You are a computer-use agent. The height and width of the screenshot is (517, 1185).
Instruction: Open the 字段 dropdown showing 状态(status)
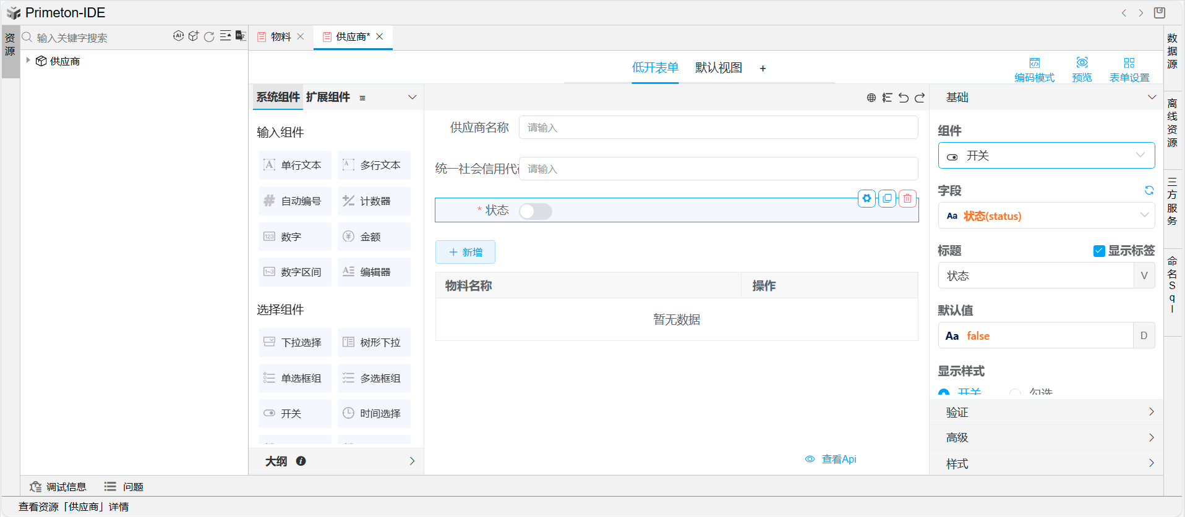pyautogui.click(x=1046, y=216)
